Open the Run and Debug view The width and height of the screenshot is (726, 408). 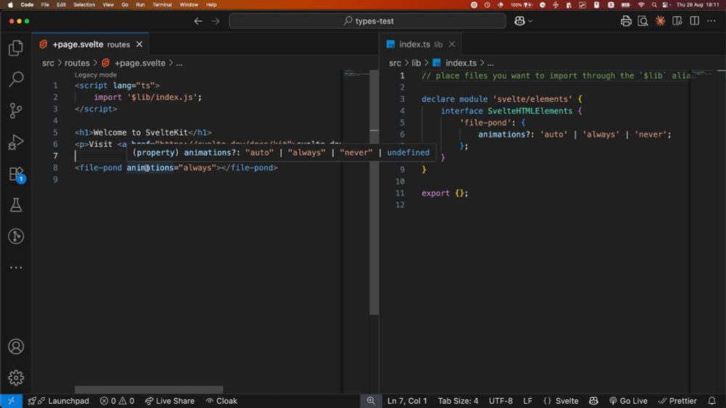16,142
